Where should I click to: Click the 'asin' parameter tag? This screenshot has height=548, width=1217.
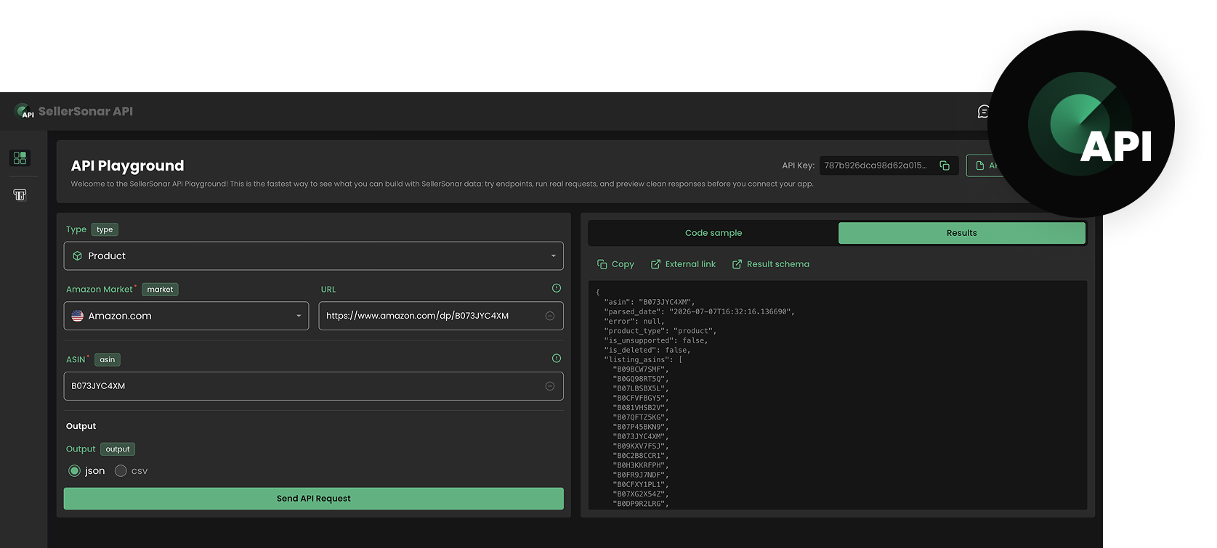click(108, 359)
